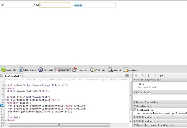Click the horizontal scrollbar left arrow
The width and height of the screenshot is (187, 128).
tap(7, 125)
